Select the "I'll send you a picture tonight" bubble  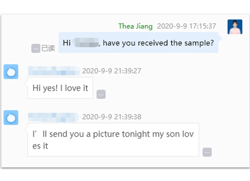coord(113,140)
